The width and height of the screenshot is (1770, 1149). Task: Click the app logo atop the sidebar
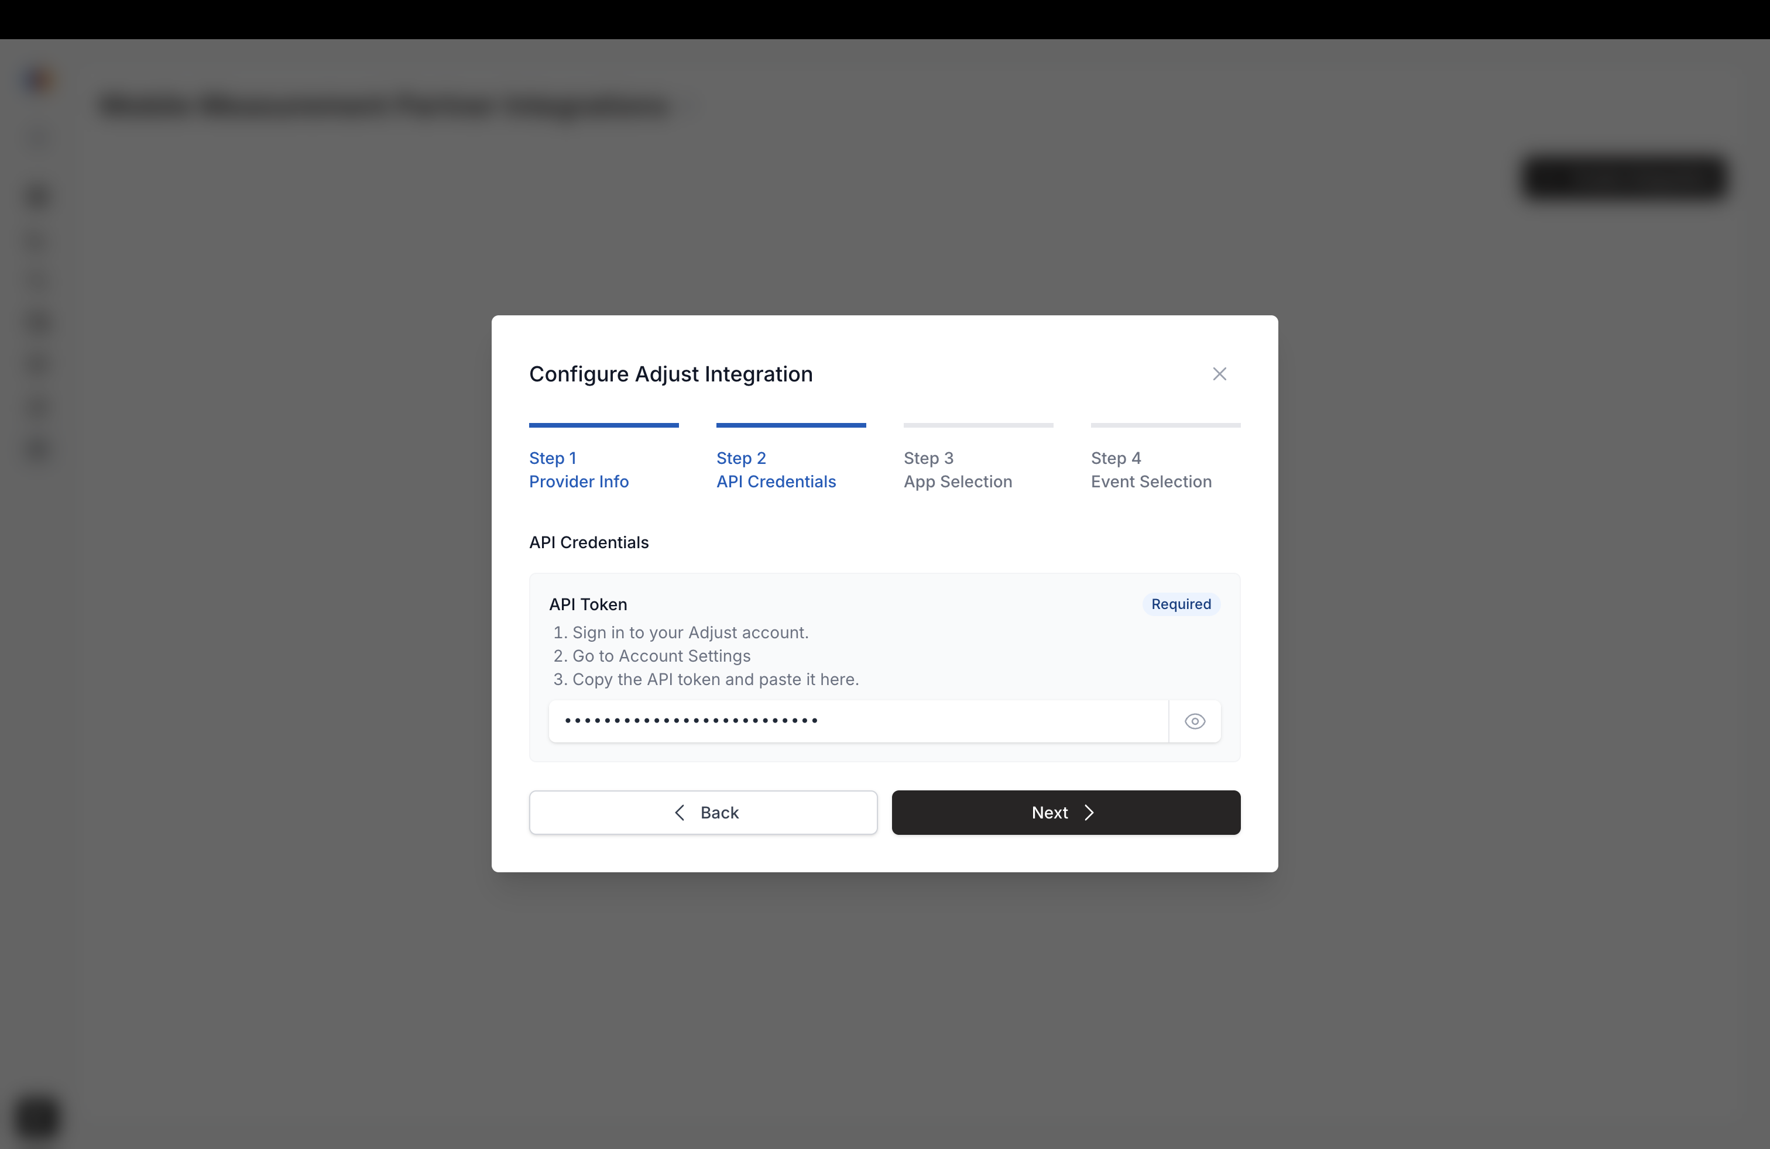[x=38, y=80]
